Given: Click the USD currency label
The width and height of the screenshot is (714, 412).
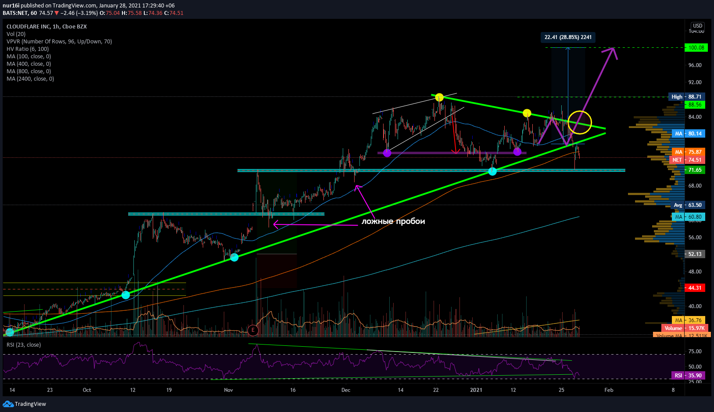Looking at the screenshot, I should point(697,26).
